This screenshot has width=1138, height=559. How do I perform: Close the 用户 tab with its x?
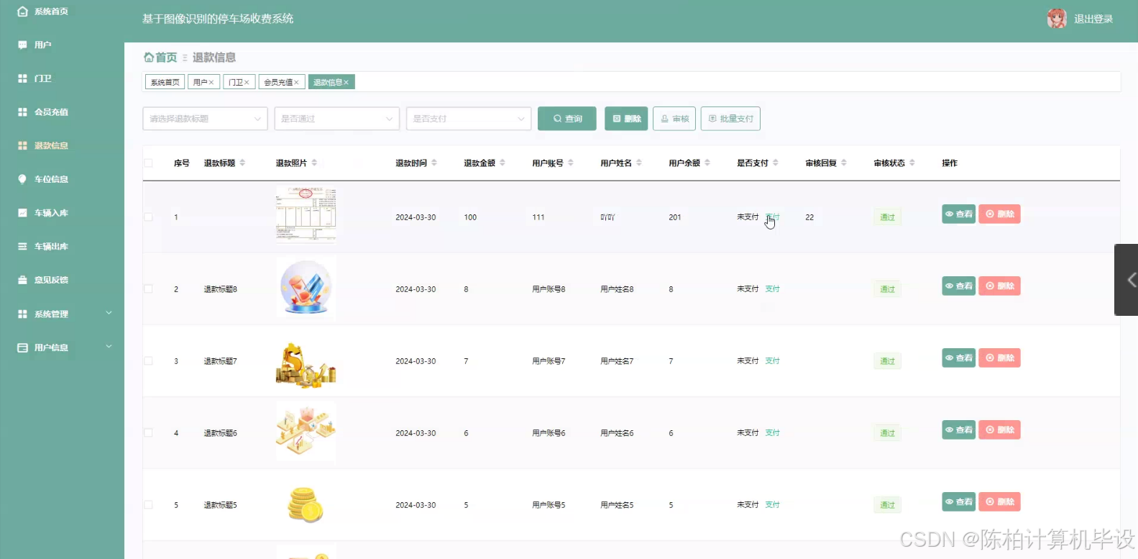click(211, 83)
